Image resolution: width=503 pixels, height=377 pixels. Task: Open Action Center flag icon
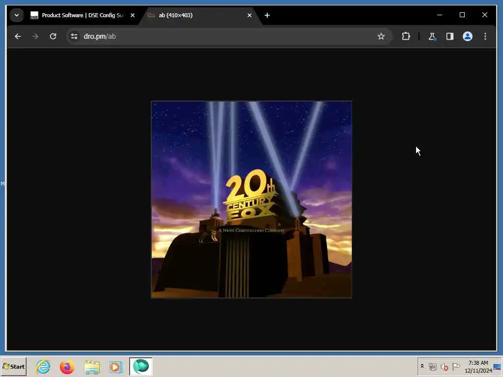coord(456,366)
